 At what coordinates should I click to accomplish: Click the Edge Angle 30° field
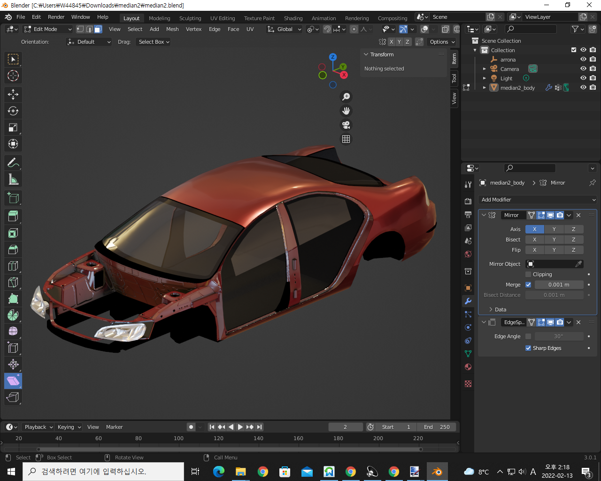pyautogui.click(x=559, y=336)
